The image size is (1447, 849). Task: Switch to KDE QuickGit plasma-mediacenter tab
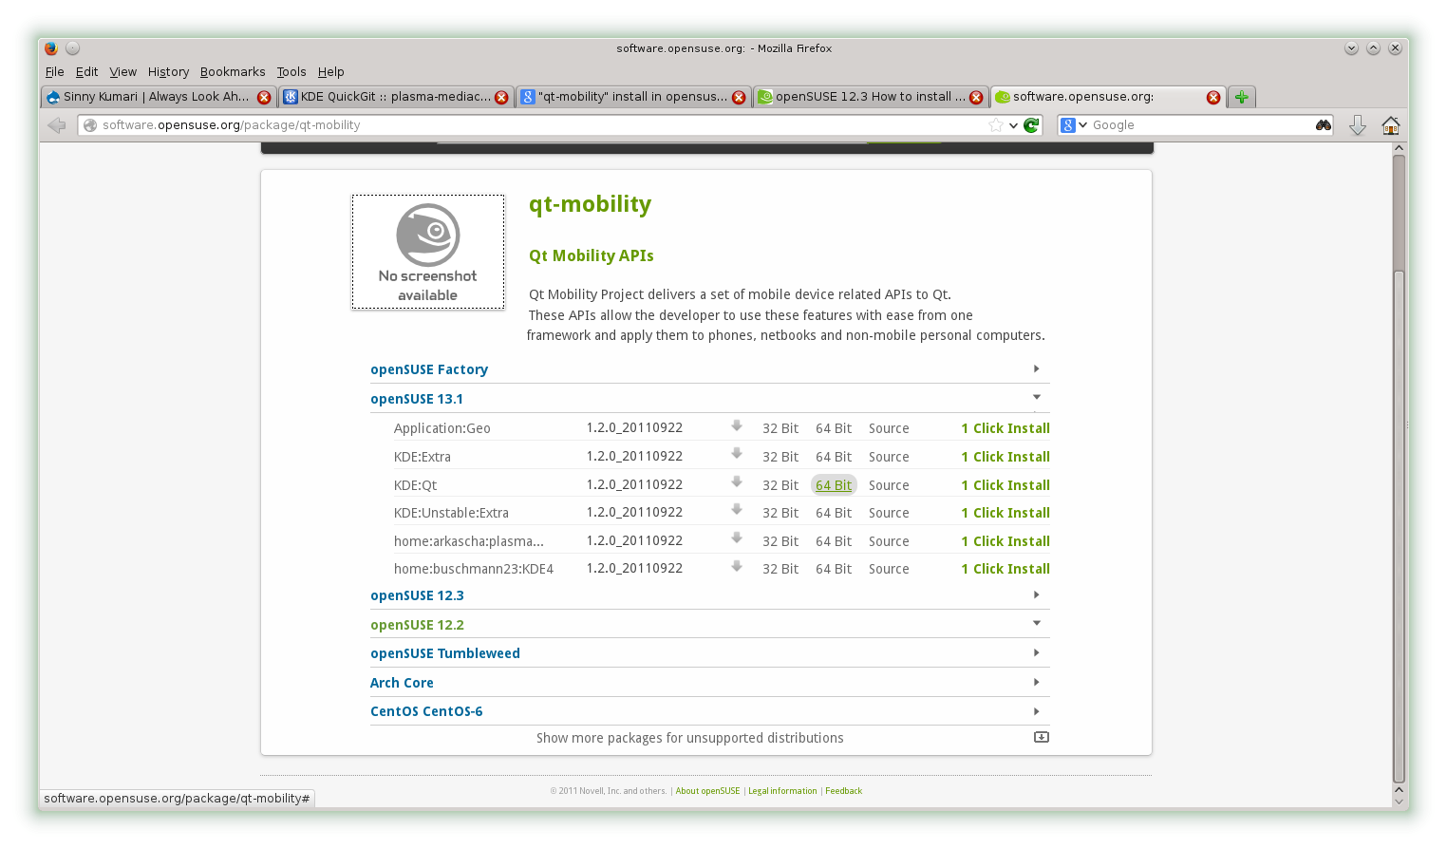tap(396, 97)
